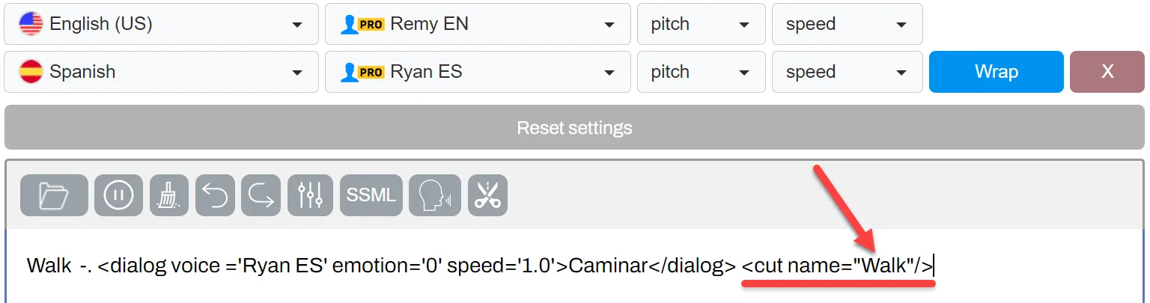Click the Reset settings bar
This screenshot has width=1150, height=303.
pos(574,127)
